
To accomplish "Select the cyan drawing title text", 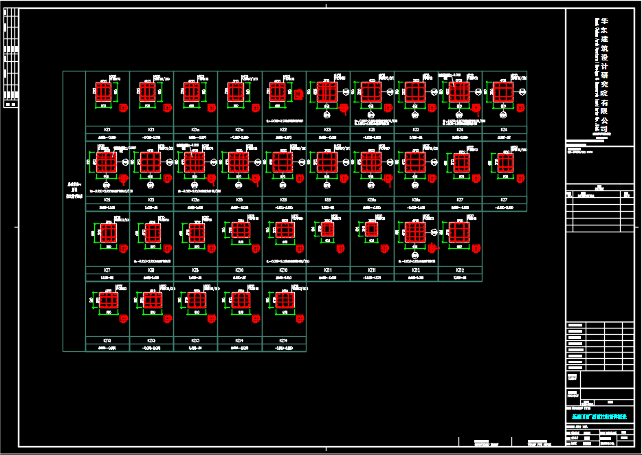I will (x=599, y=417).
